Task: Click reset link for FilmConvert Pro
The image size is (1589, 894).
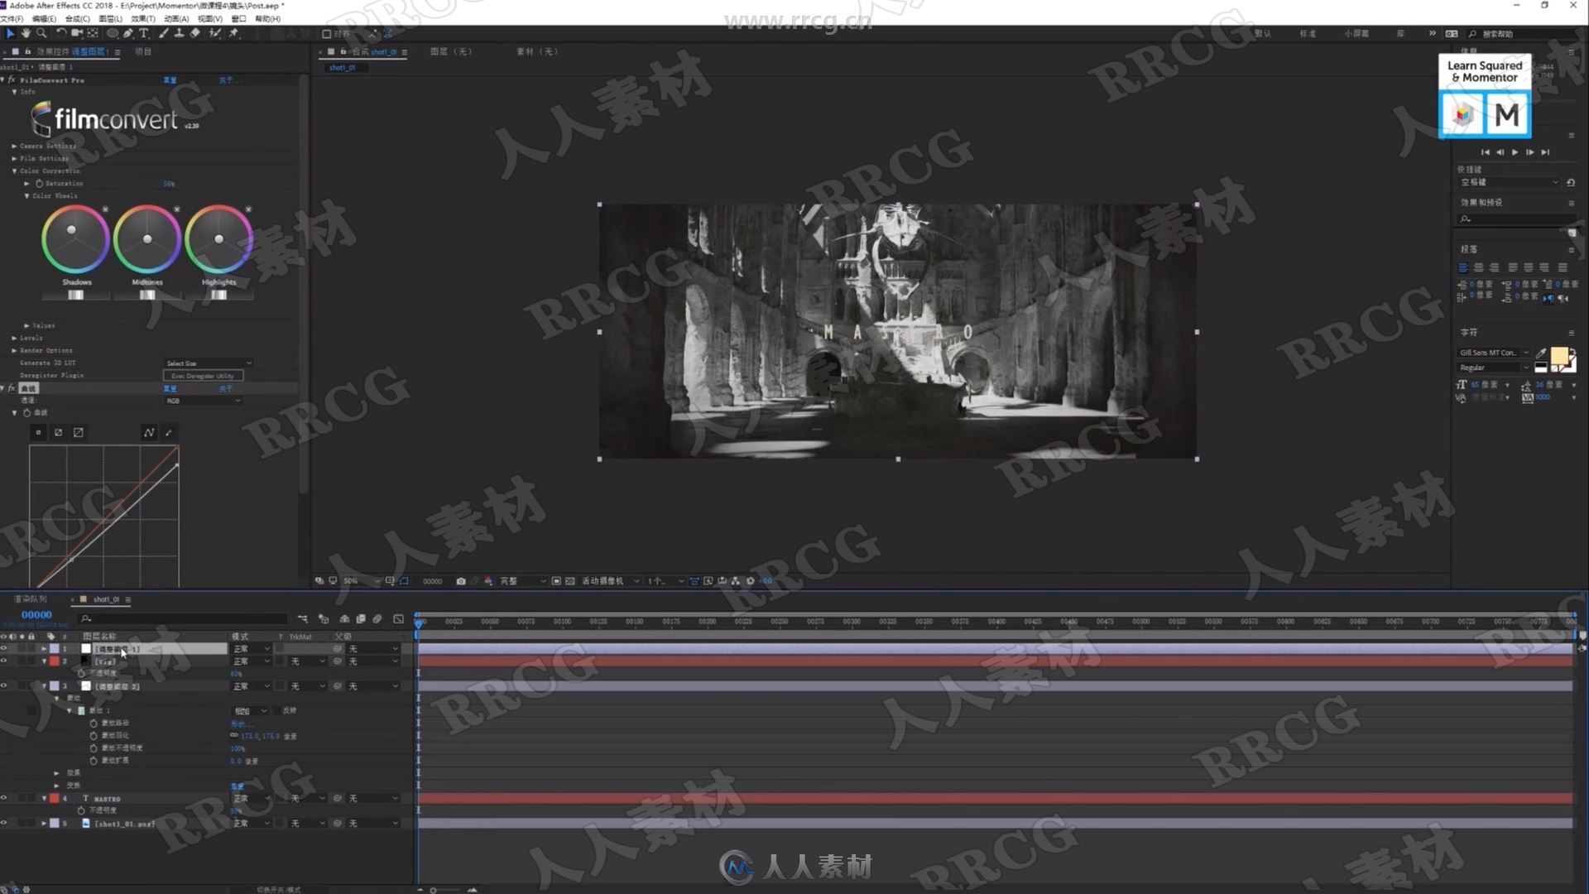Action: pos(170,80)
